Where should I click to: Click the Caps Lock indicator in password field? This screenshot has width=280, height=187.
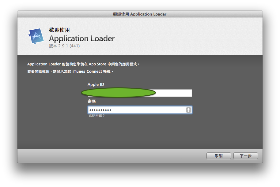click(x=188, y=110)
